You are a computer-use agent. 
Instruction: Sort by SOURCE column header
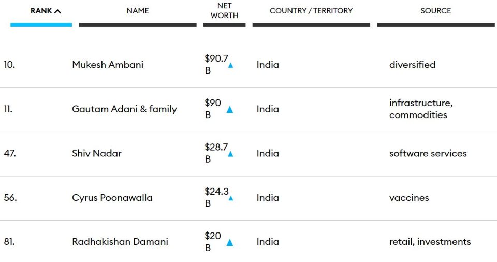(436, 11)
